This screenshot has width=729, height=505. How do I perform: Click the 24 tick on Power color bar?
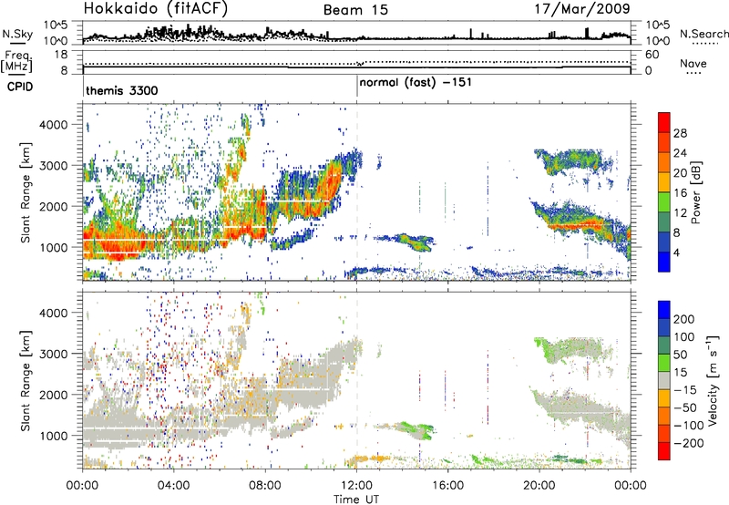[680, 153]
